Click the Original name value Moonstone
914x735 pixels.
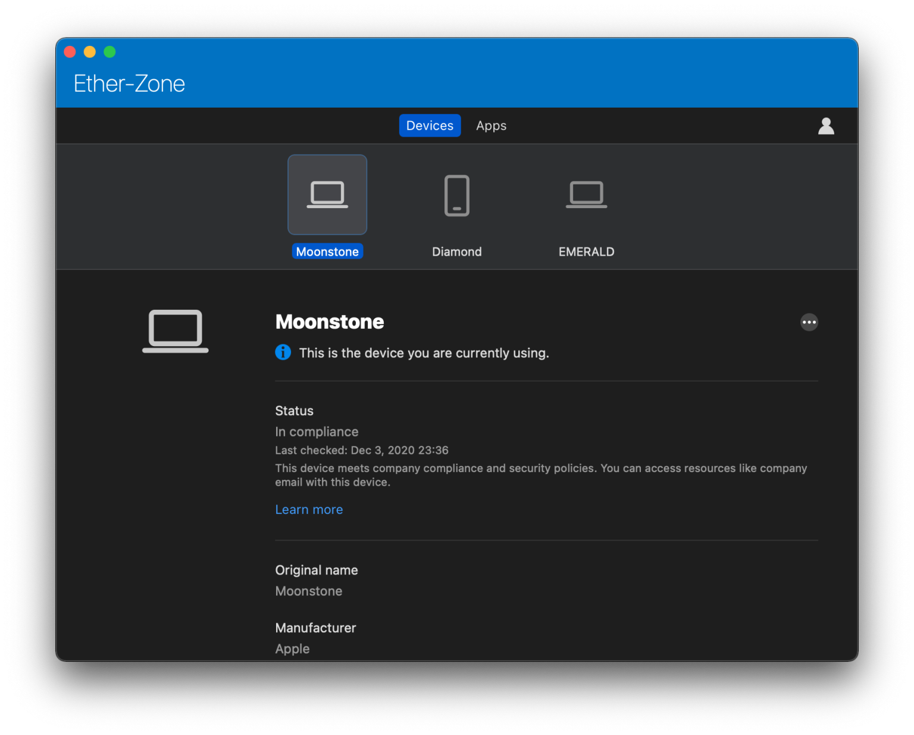click(308, 590)
